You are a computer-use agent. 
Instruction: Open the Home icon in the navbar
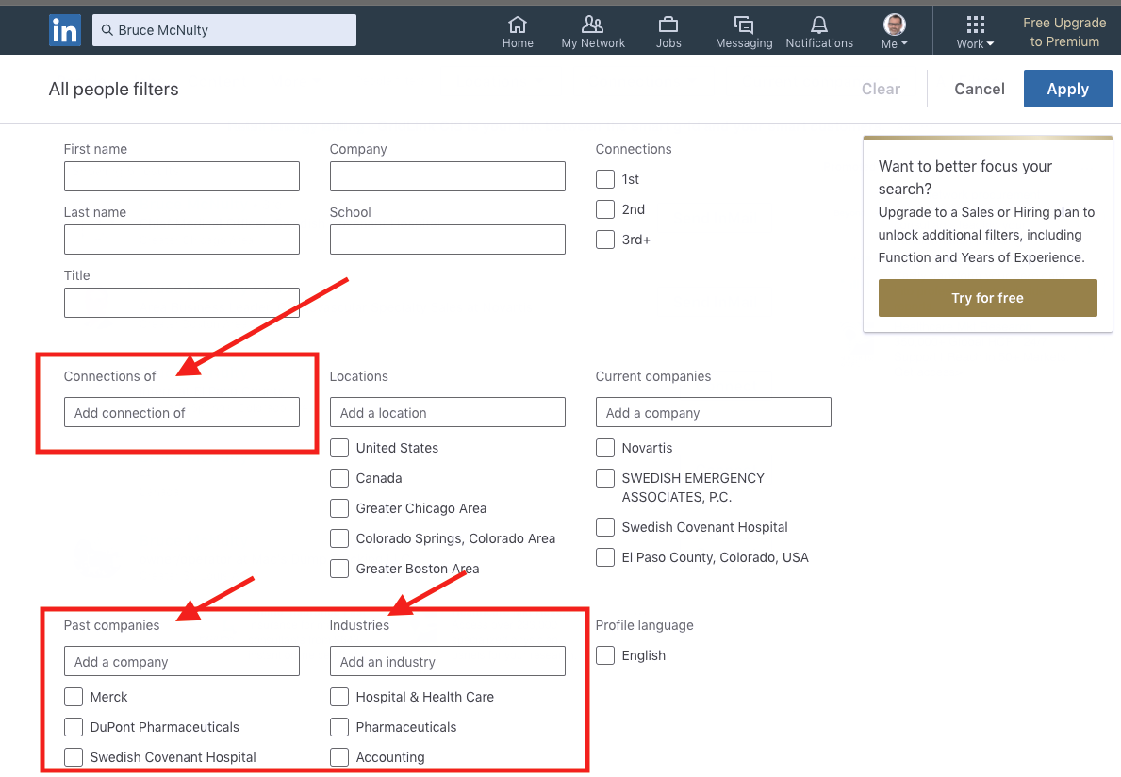(518, 25)
